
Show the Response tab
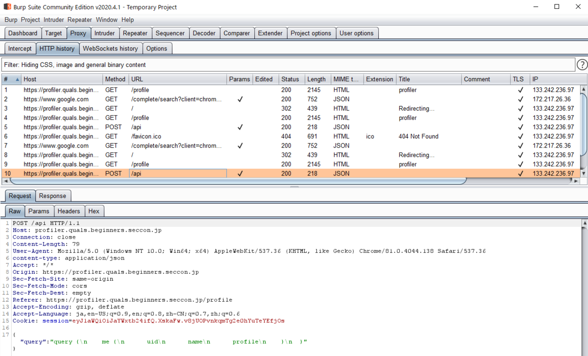(52, 196)
